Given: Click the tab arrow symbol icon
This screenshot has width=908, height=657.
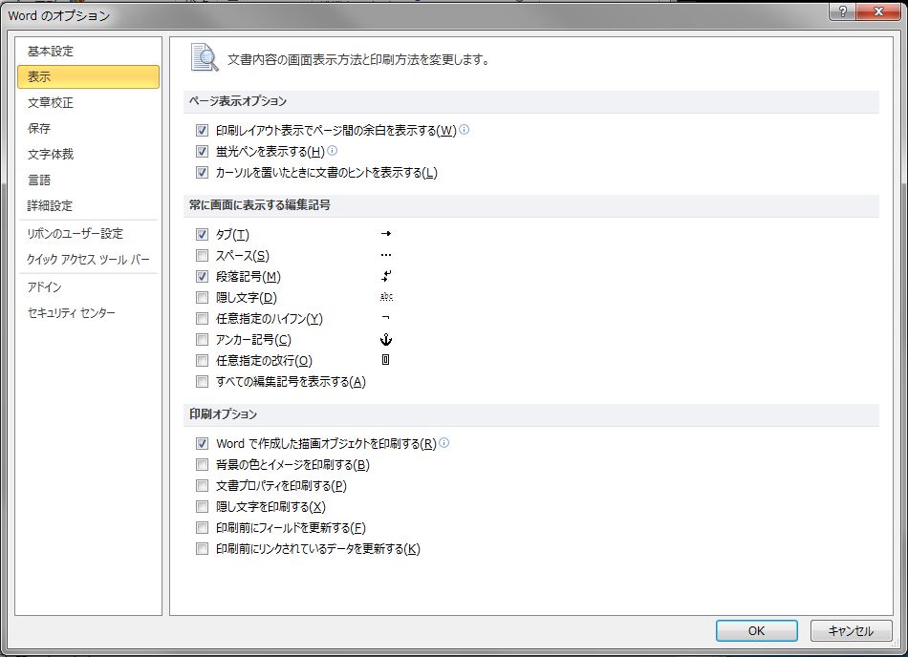Looking at the screenshot, I should [386, 234].
